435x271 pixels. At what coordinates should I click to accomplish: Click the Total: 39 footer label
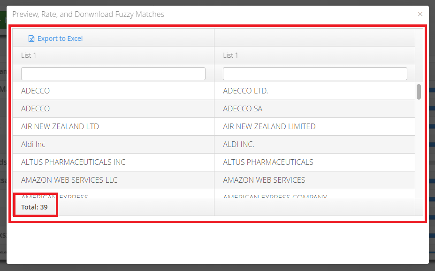(34, 207)
